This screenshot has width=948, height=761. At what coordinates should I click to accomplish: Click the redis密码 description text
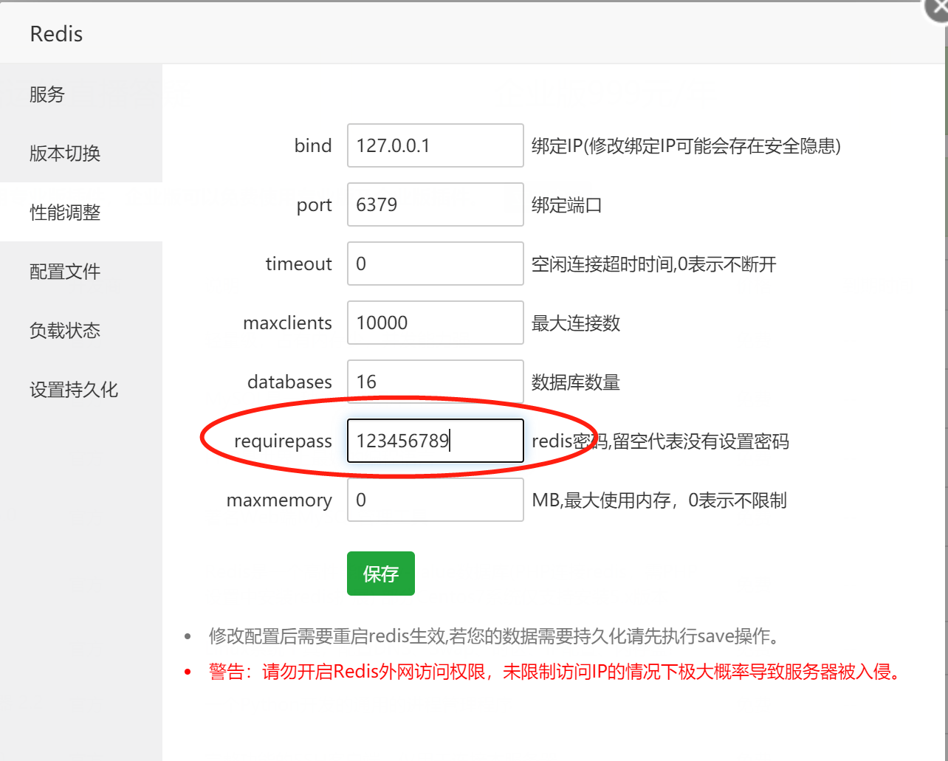[x=661, y=441]
